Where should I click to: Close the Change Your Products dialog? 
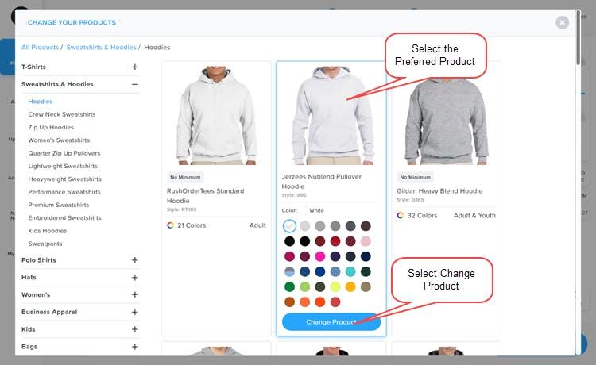coord(562,22)
